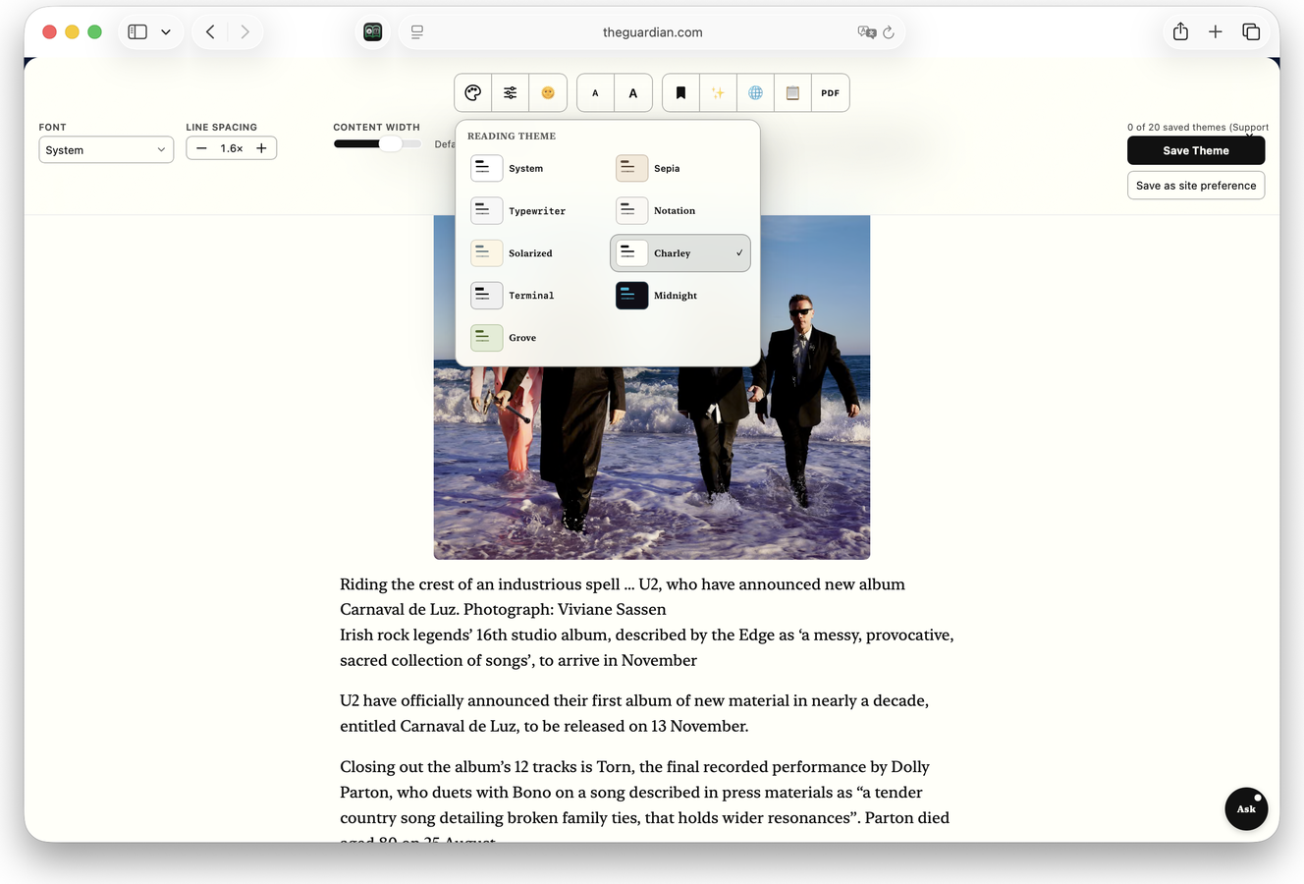Select the Notation reading theme
This screenshot has width=1304, height=884.
[x=680, y=211]
